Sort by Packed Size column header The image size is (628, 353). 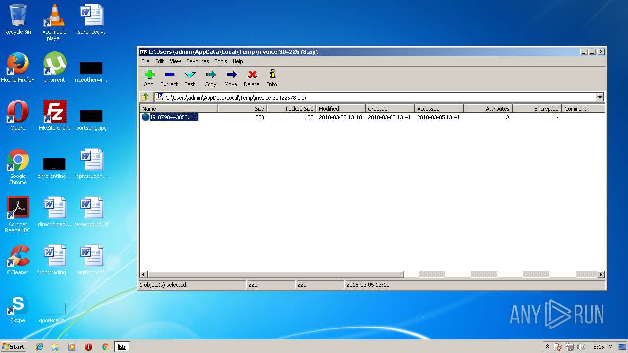click(x=291, y=109)
